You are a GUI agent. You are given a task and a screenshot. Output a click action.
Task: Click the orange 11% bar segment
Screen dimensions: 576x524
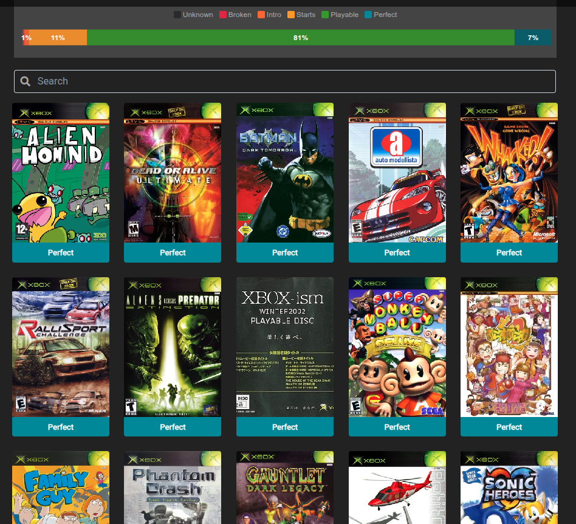pyautogui.click(x=58, y=38)
